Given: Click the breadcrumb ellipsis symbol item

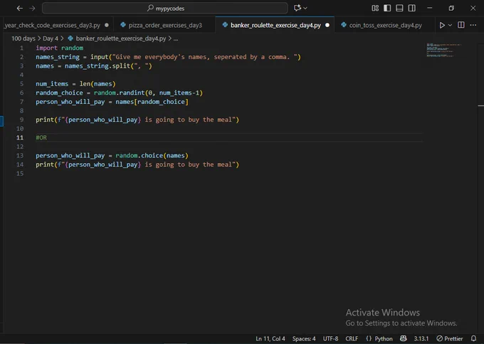Looking at the screenshot, I should (x=176, y=39).
